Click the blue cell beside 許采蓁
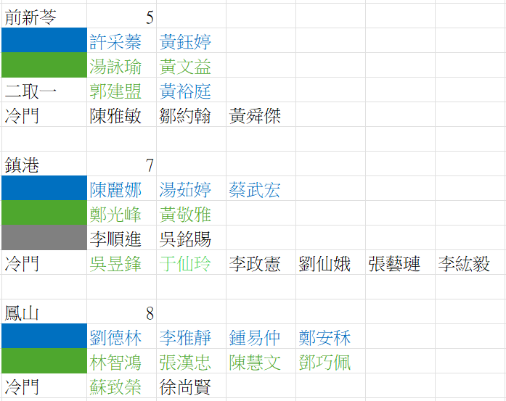 point(44,41)
